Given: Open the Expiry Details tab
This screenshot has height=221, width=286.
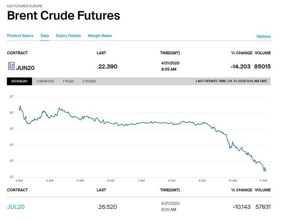Looking at the screenshot, I should click(68, 36).
